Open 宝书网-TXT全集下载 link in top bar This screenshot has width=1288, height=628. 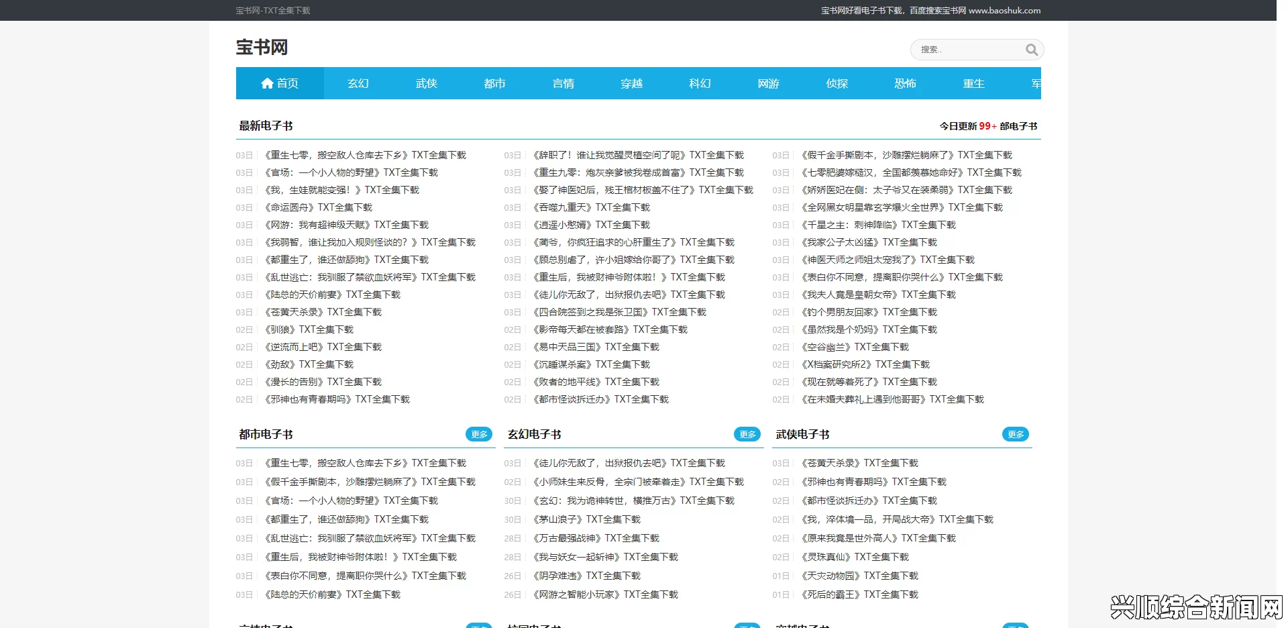[x=273, y=11]
